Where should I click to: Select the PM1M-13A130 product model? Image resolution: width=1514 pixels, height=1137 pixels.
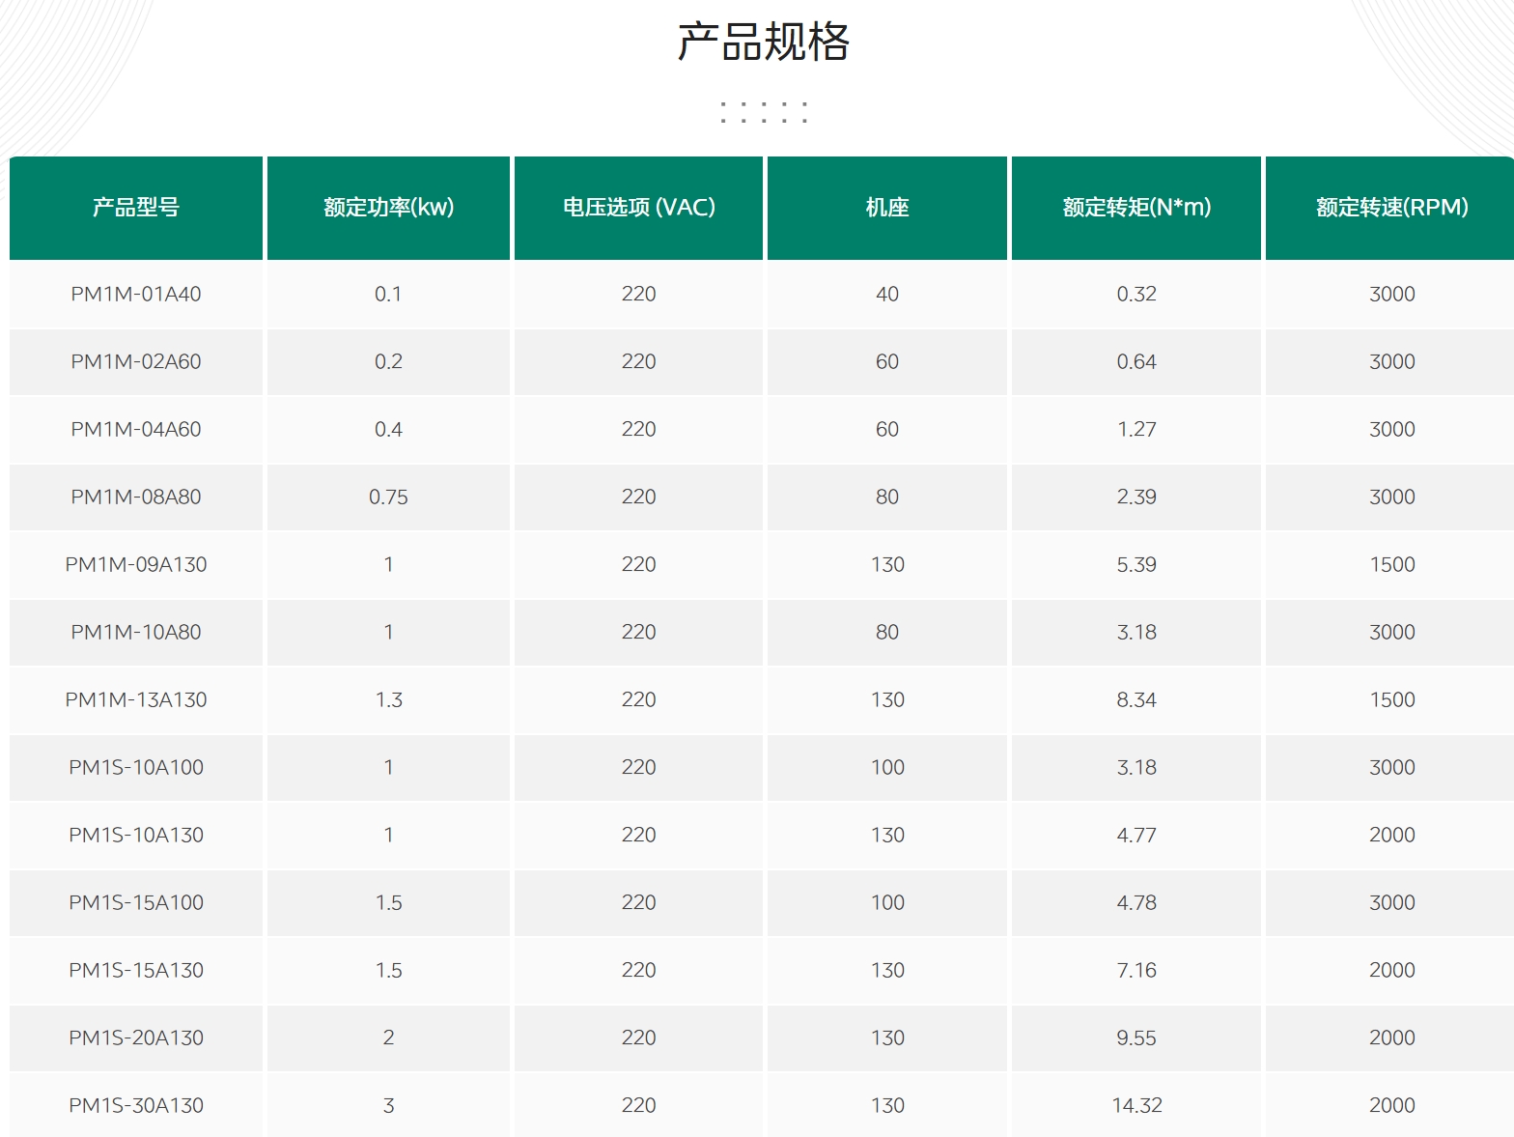(136, 700)
